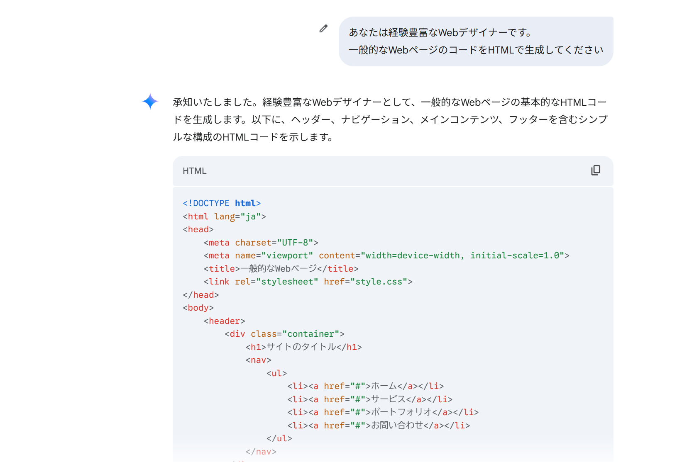Click the <!DOCTYPE html> line

click(x=222, y=203)
